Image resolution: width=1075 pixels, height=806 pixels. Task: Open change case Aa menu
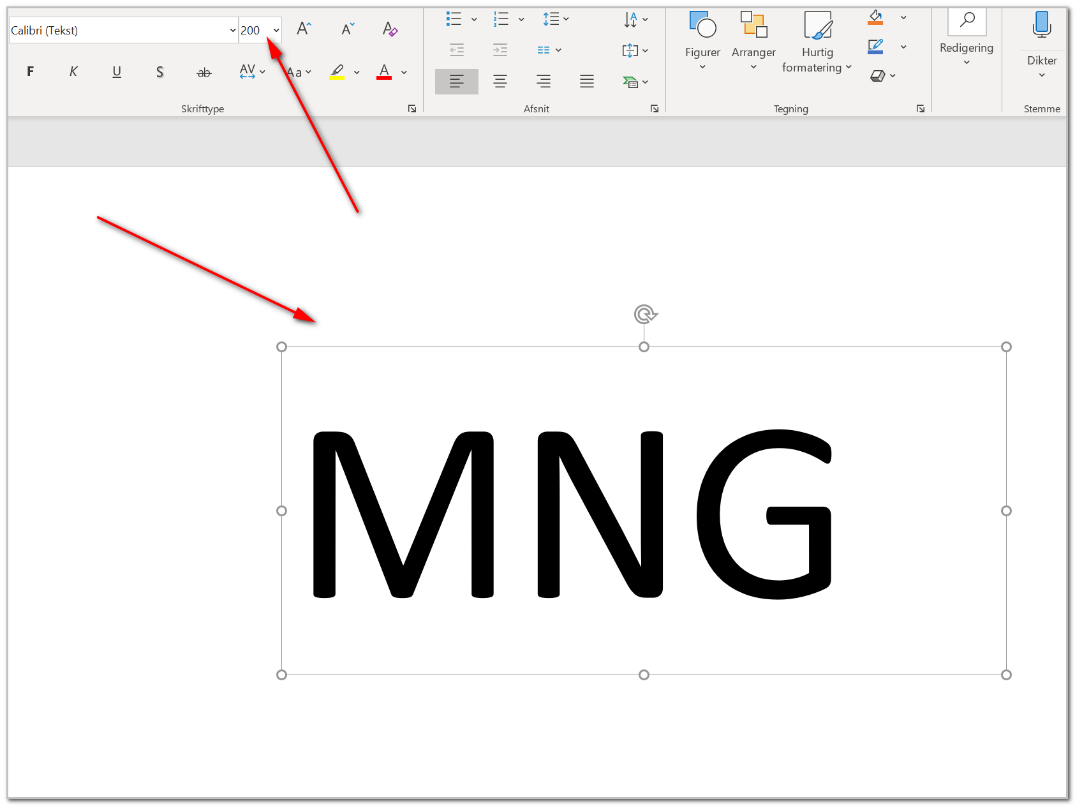point(299,72)
